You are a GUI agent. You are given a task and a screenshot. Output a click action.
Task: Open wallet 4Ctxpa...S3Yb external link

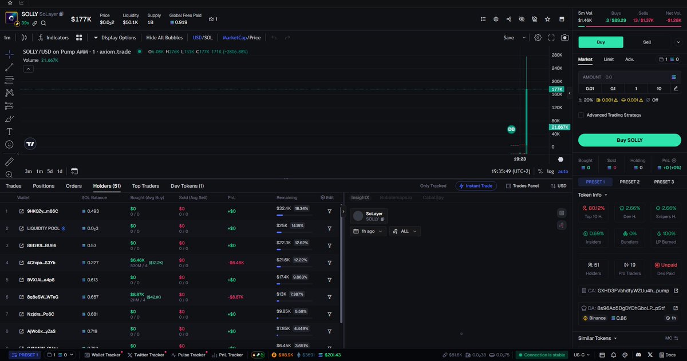21,263
